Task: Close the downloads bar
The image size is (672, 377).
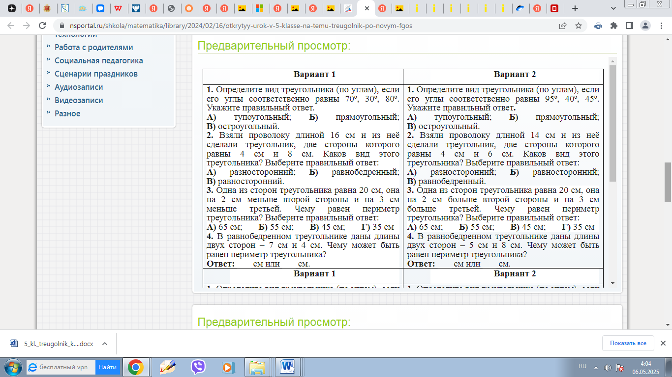Action: (x=663, y=343)
